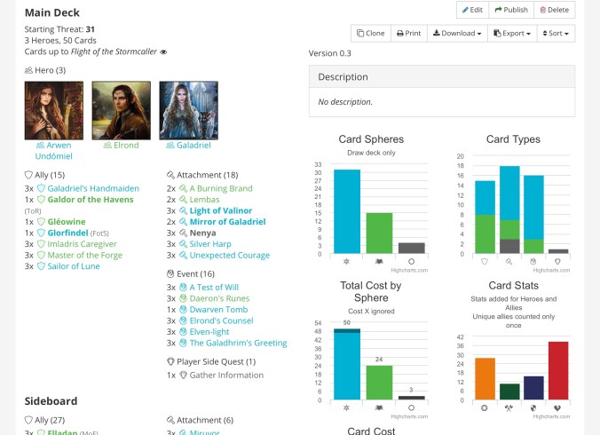Delete the deck with the Delete button

point(554,10)
